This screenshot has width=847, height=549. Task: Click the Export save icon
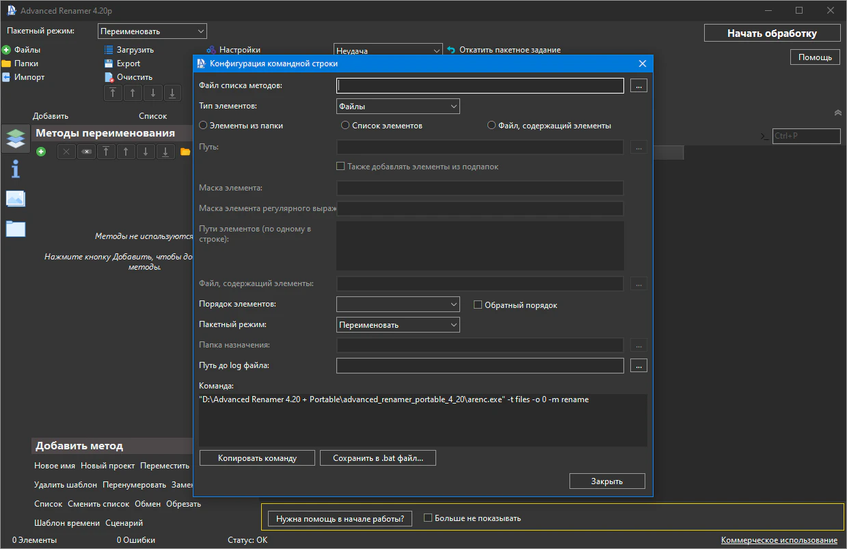tap(109, 64)
